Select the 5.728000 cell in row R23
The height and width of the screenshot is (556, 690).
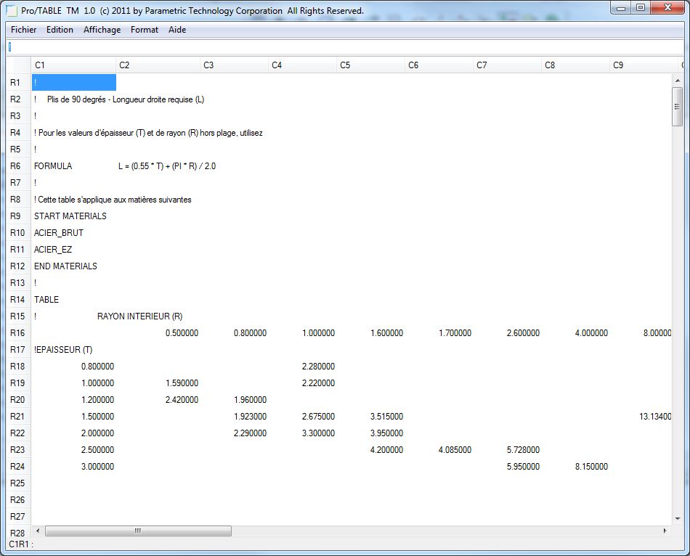click(523, 449)
